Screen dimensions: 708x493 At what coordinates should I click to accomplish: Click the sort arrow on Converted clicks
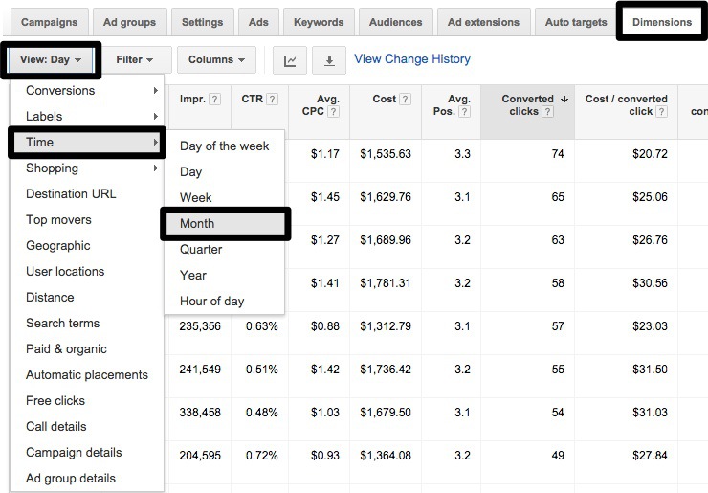(564, 99)
